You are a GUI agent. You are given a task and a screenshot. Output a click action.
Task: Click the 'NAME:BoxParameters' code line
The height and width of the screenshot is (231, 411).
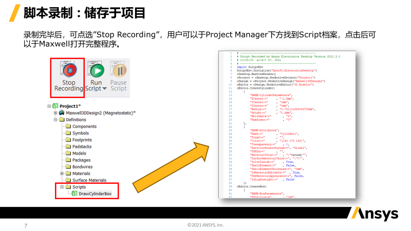(267, 194)
